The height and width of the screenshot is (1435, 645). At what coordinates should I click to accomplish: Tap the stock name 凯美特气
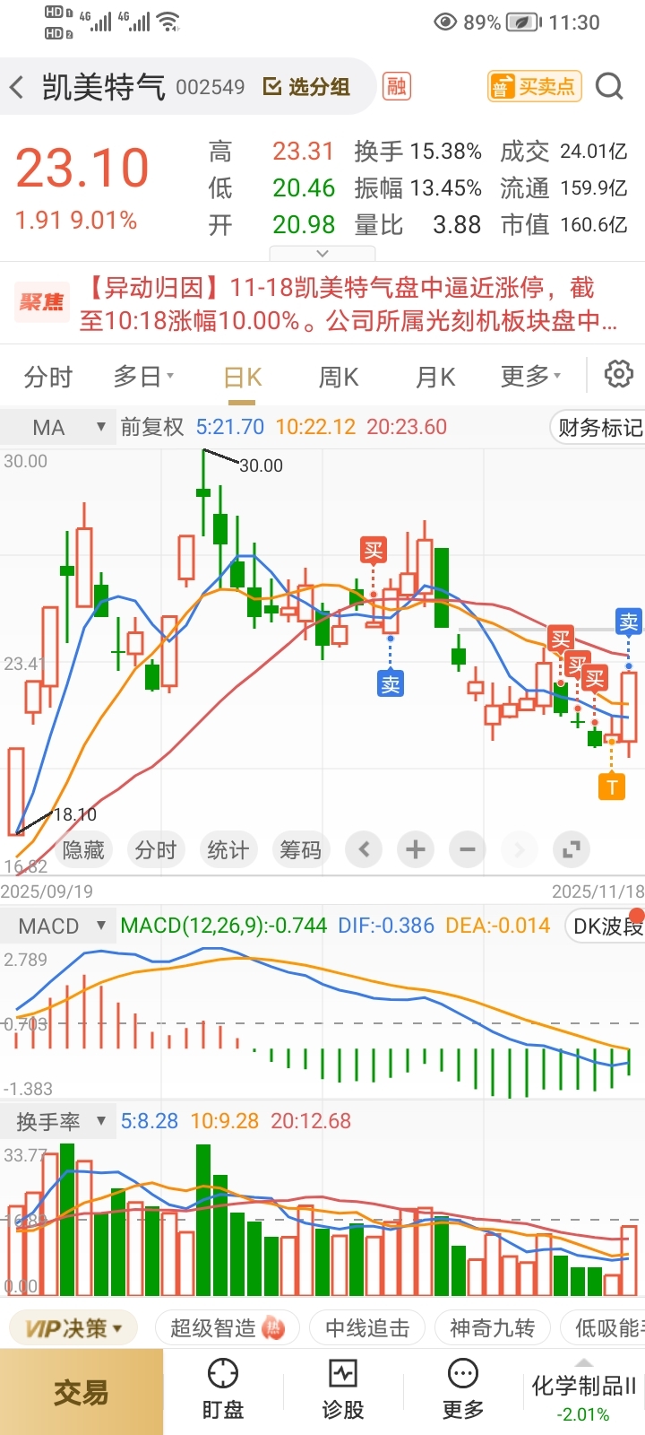point(104,86)
